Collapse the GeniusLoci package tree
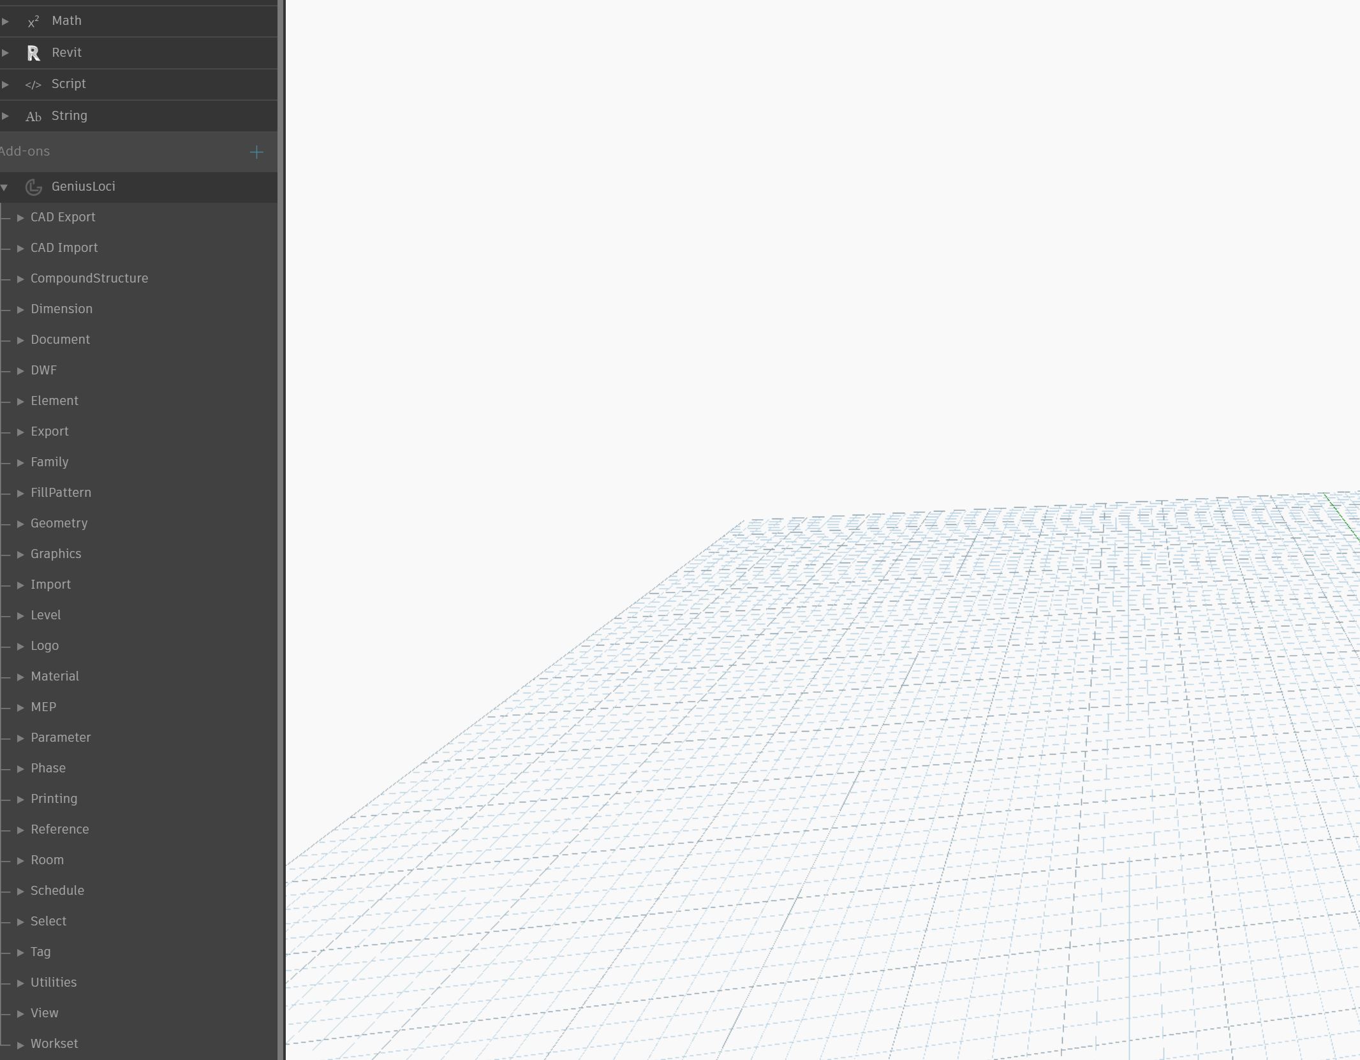This screenshot has width=1360, height=1060. [4, 187]
